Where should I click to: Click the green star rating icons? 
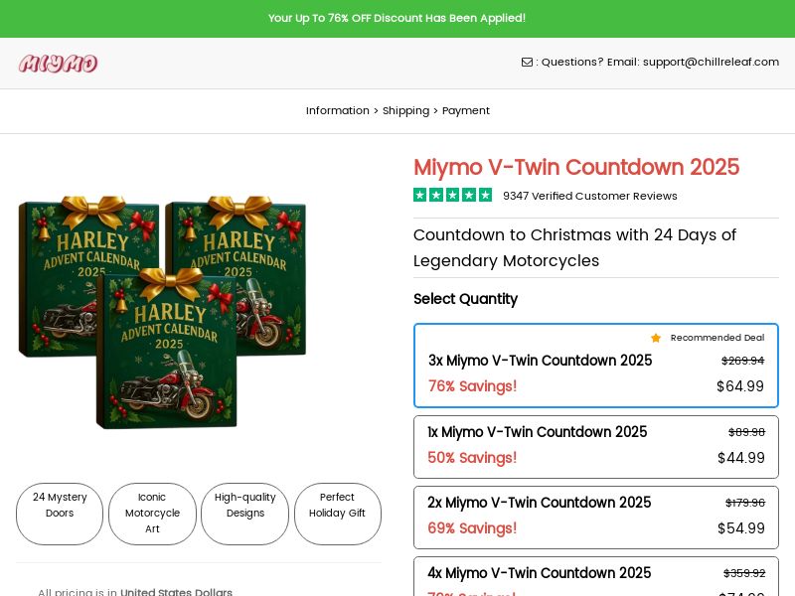tap(452, 195)
